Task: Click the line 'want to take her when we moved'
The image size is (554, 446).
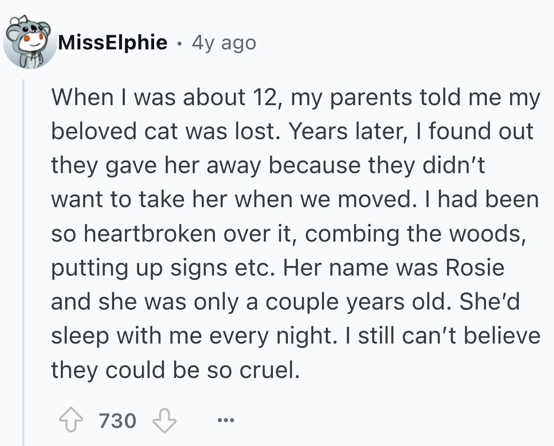Action: [295, 199]
